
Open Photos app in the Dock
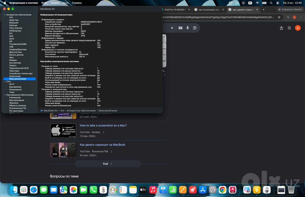pos(73,190)
